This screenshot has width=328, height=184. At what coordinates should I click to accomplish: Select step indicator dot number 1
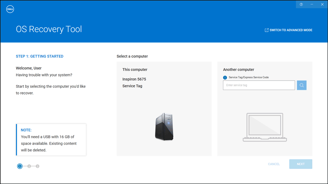click(20, 166)
